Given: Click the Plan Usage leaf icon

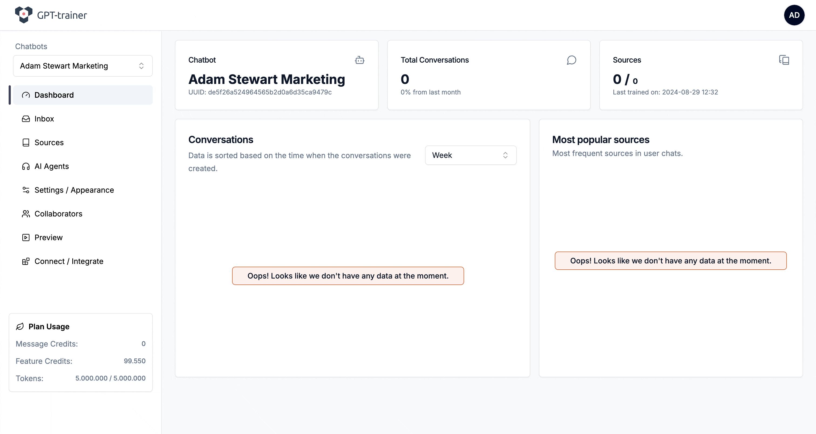Looking at the screenshot, I should (20, 326).
